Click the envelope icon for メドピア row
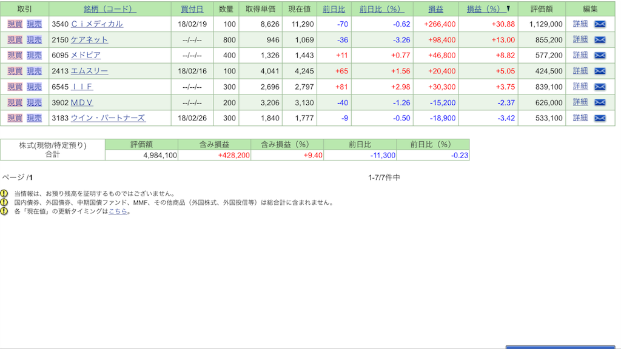 (600, 55)
